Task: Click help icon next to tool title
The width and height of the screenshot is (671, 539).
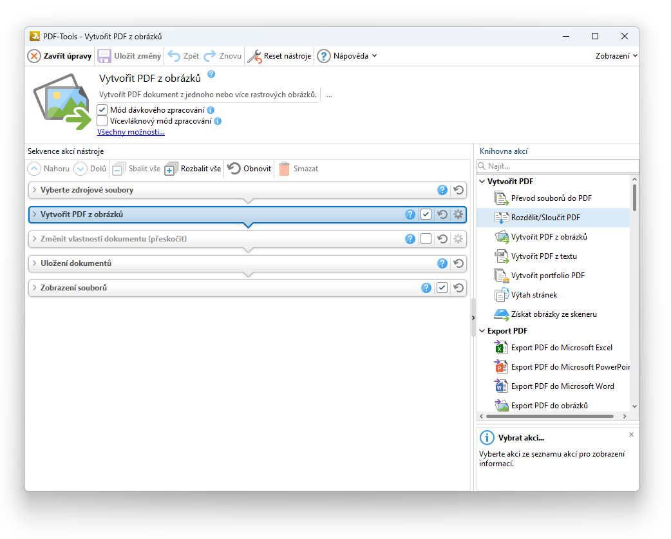Action: click(x=211, y=75)
